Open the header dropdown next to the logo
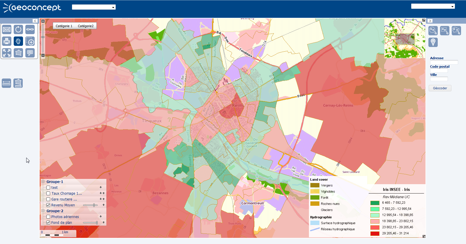 pyautogui.click(x=94, y=7)
